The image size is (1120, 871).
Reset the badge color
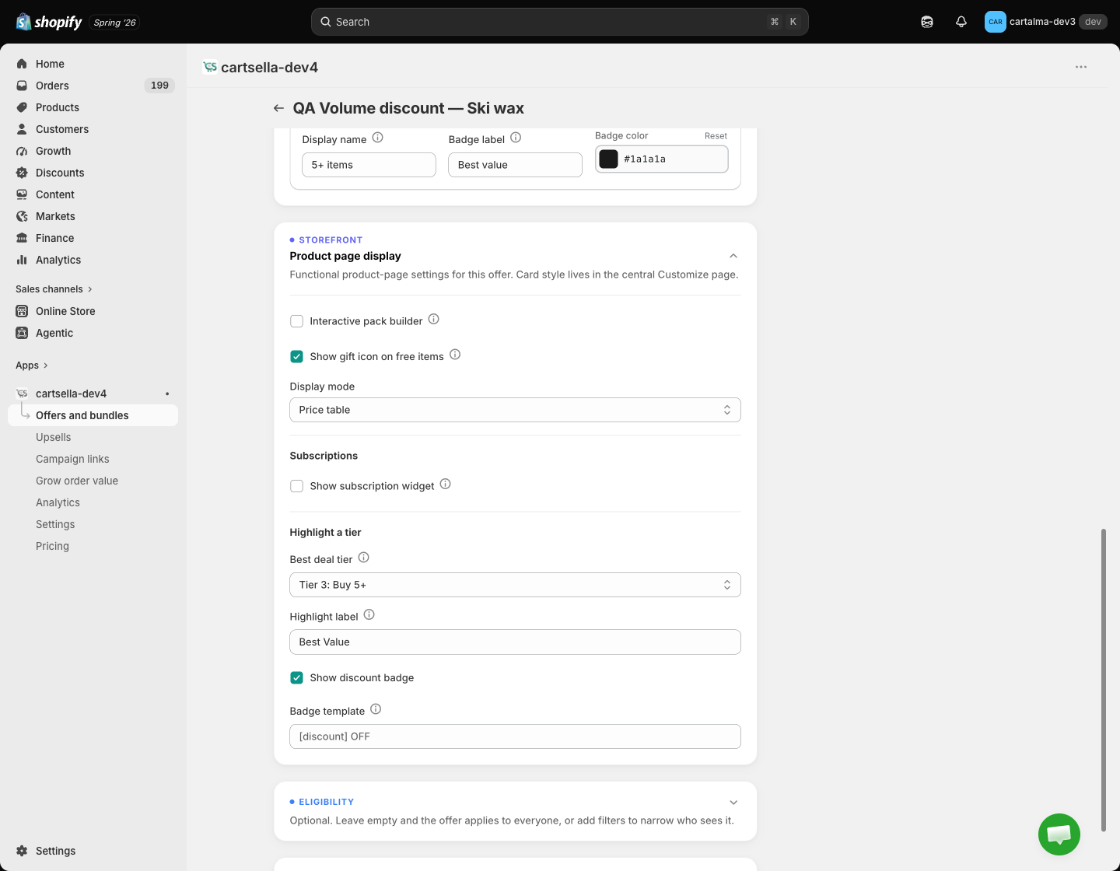coord(716,136)
